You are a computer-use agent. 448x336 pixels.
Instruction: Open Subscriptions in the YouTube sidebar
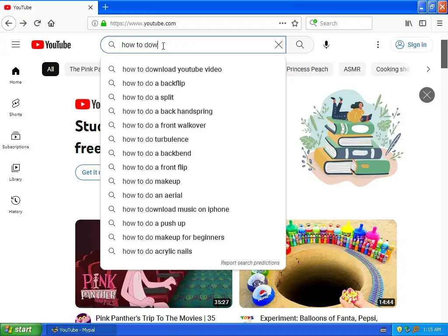tap(16, 140)
